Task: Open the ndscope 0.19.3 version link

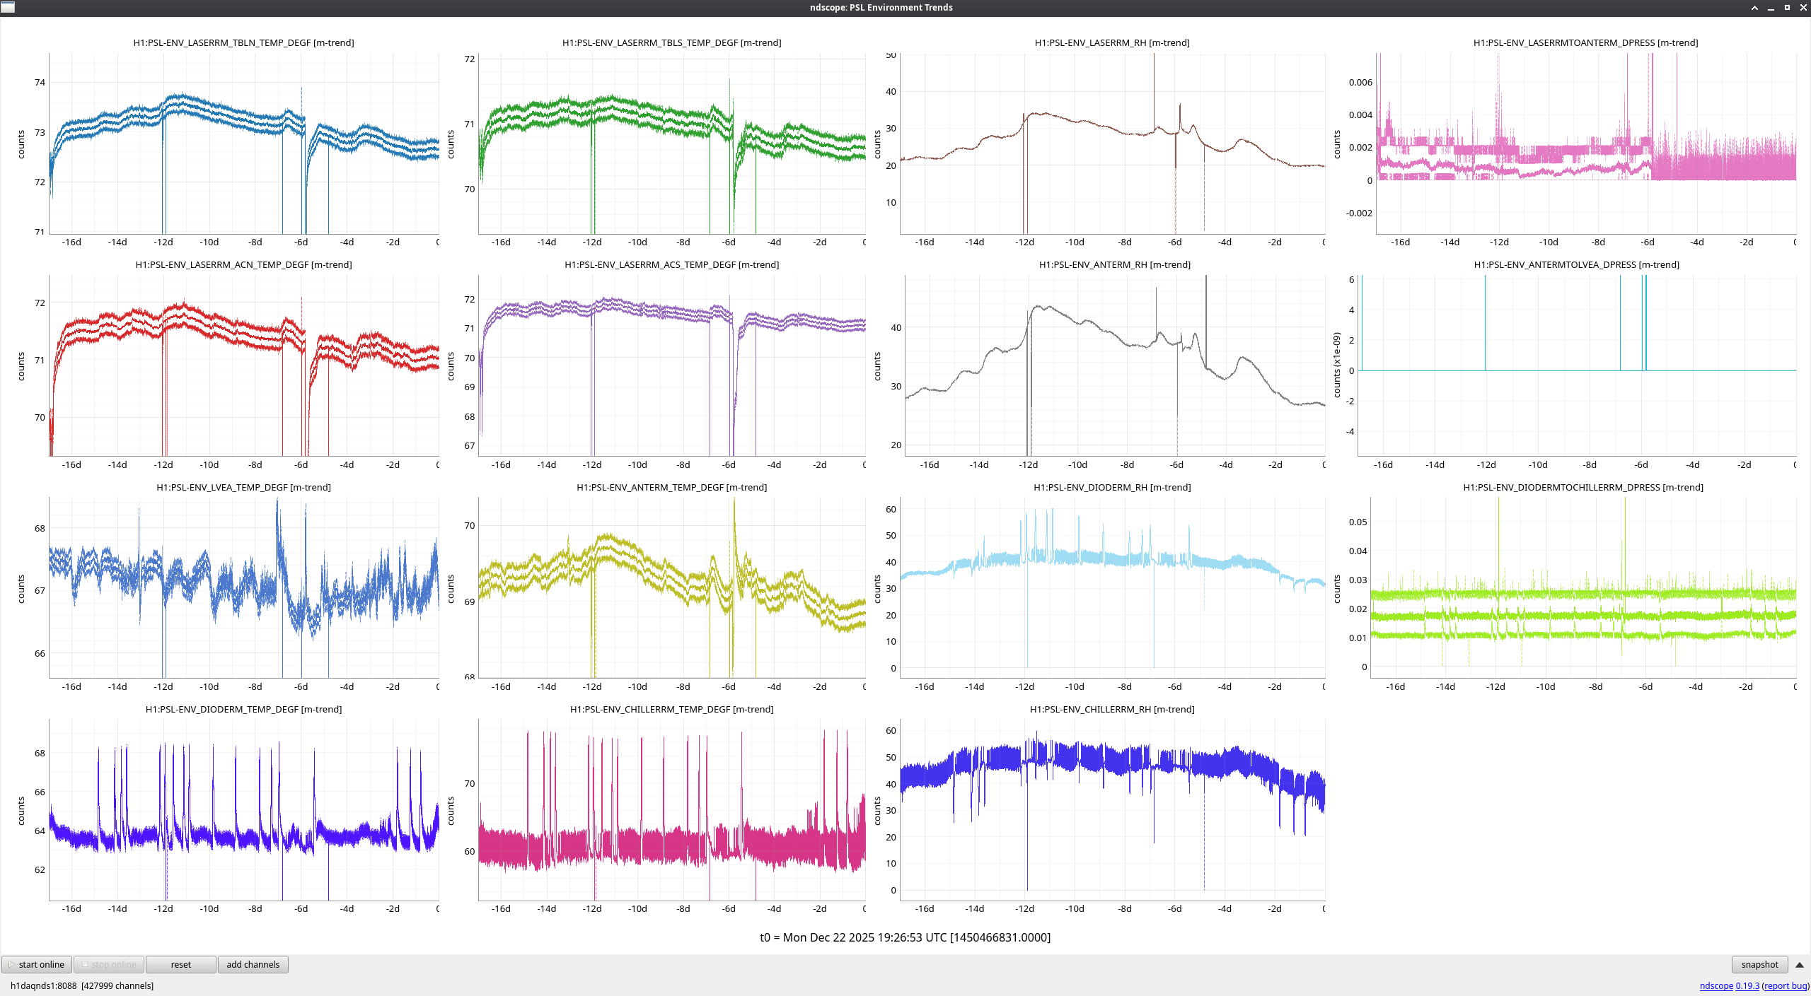Action: click(1729, 985)
